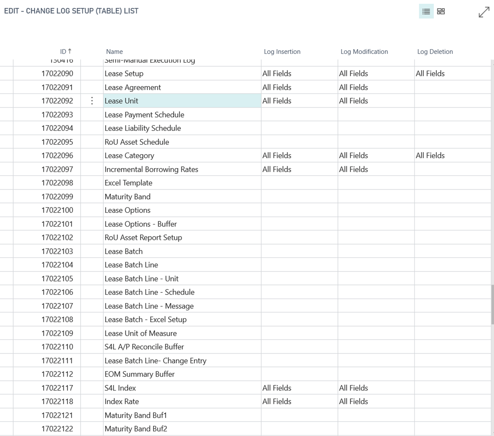
Task: Expand page to full screen icon
Action: [484, 12]
